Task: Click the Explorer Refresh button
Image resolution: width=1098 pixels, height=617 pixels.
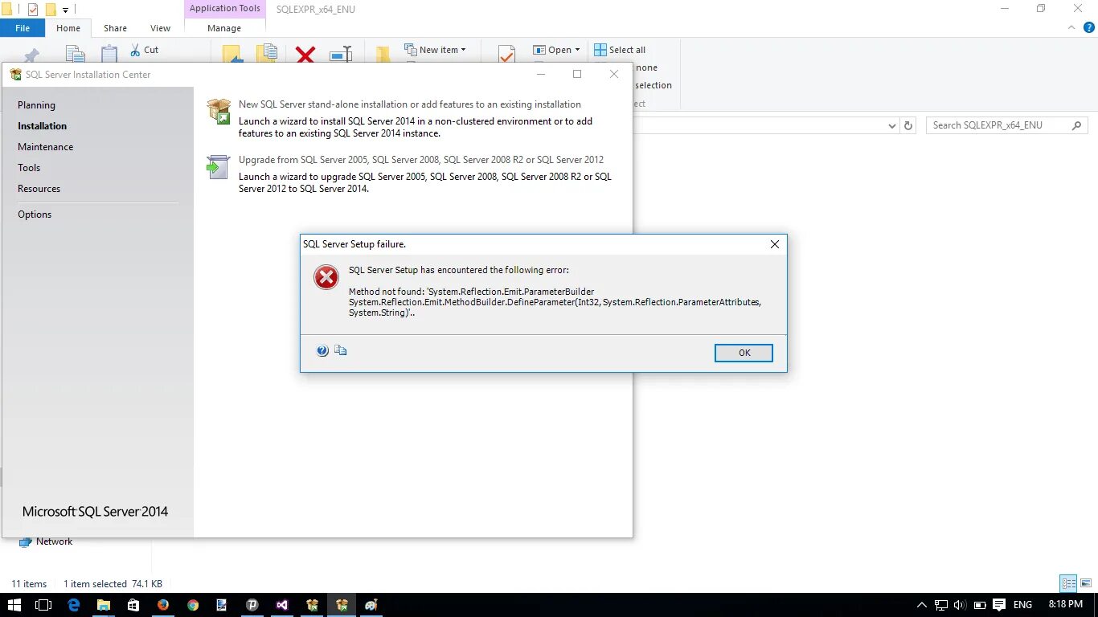Action: (x=908, y=126)
